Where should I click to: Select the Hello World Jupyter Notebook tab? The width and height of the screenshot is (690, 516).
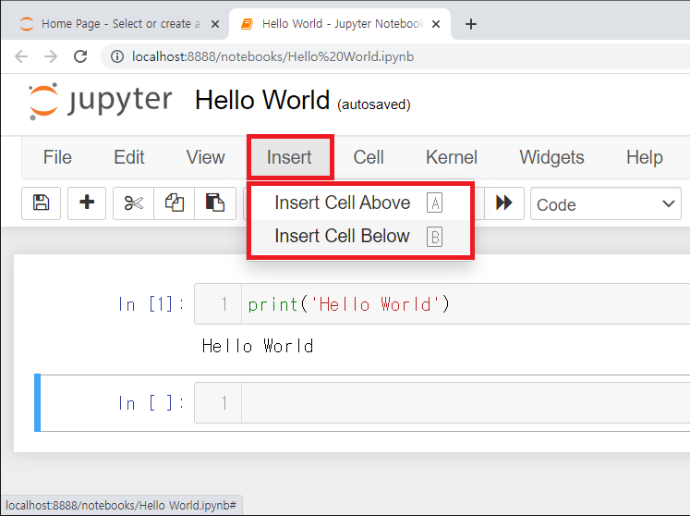coord(340,24)
